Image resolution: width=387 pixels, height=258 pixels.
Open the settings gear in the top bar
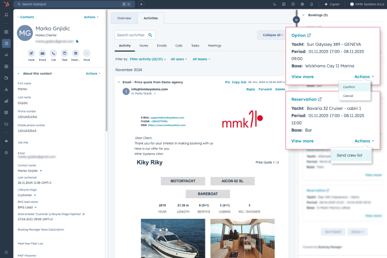pyautogui.click(x=302, y=4)
